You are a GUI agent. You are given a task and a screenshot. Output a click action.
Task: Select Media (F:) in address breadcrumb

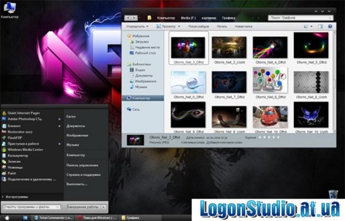188,18
